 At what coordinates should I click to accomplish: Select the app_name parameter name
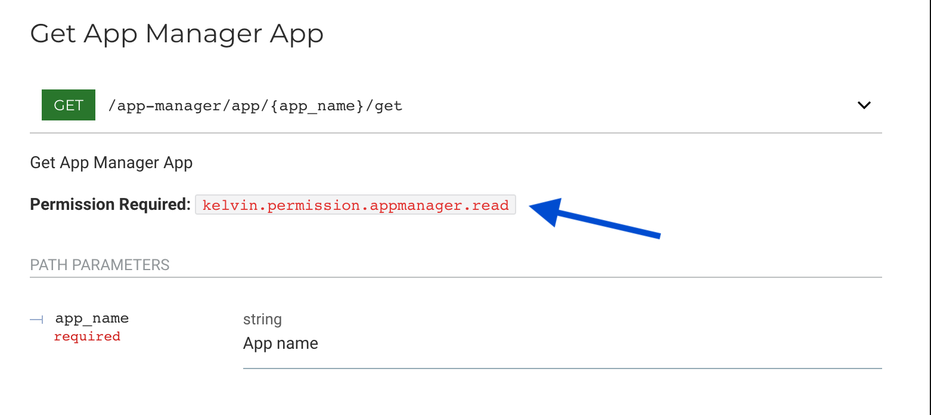tap(92, 318)
